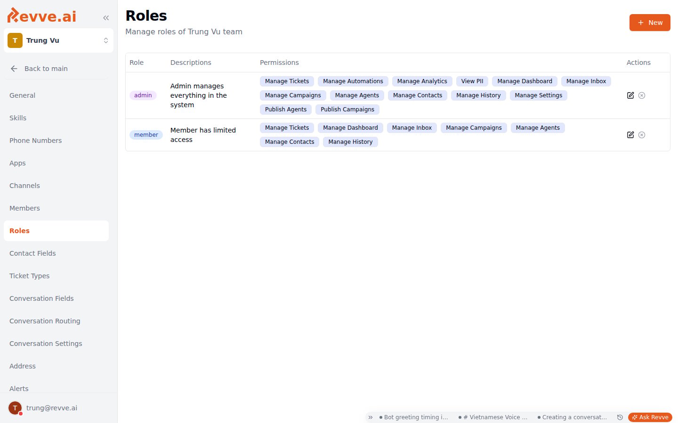This screenshot has height=423, width=678.
Task: Click member's Manage Inbox permission tag
Action: 412,128
